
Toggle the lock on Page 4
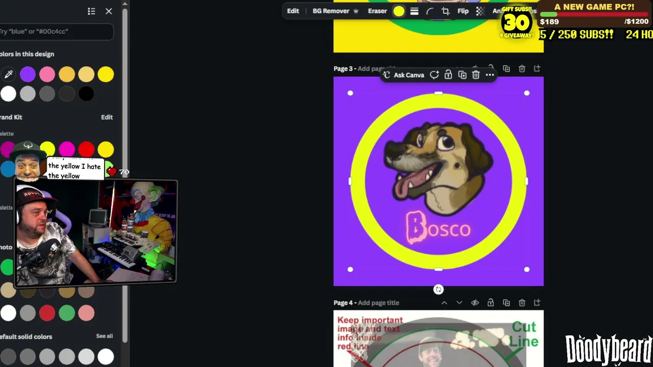pos(490,303)
